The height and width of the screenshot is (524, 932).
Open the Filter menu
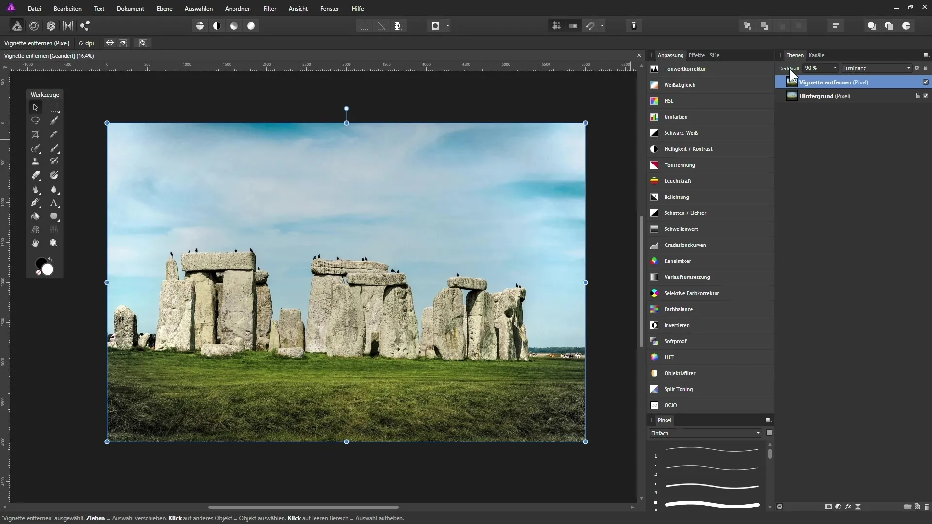point(270,9)
